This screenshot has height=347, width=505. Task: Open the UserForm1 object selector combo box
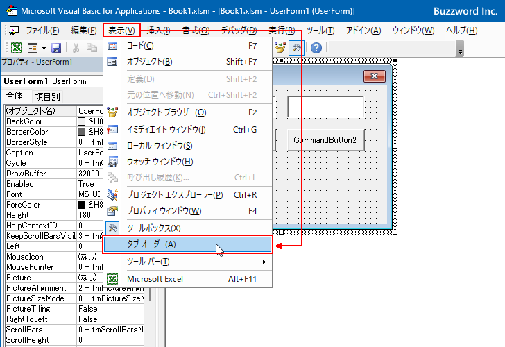pyautogui.click(x=53, y=81)
